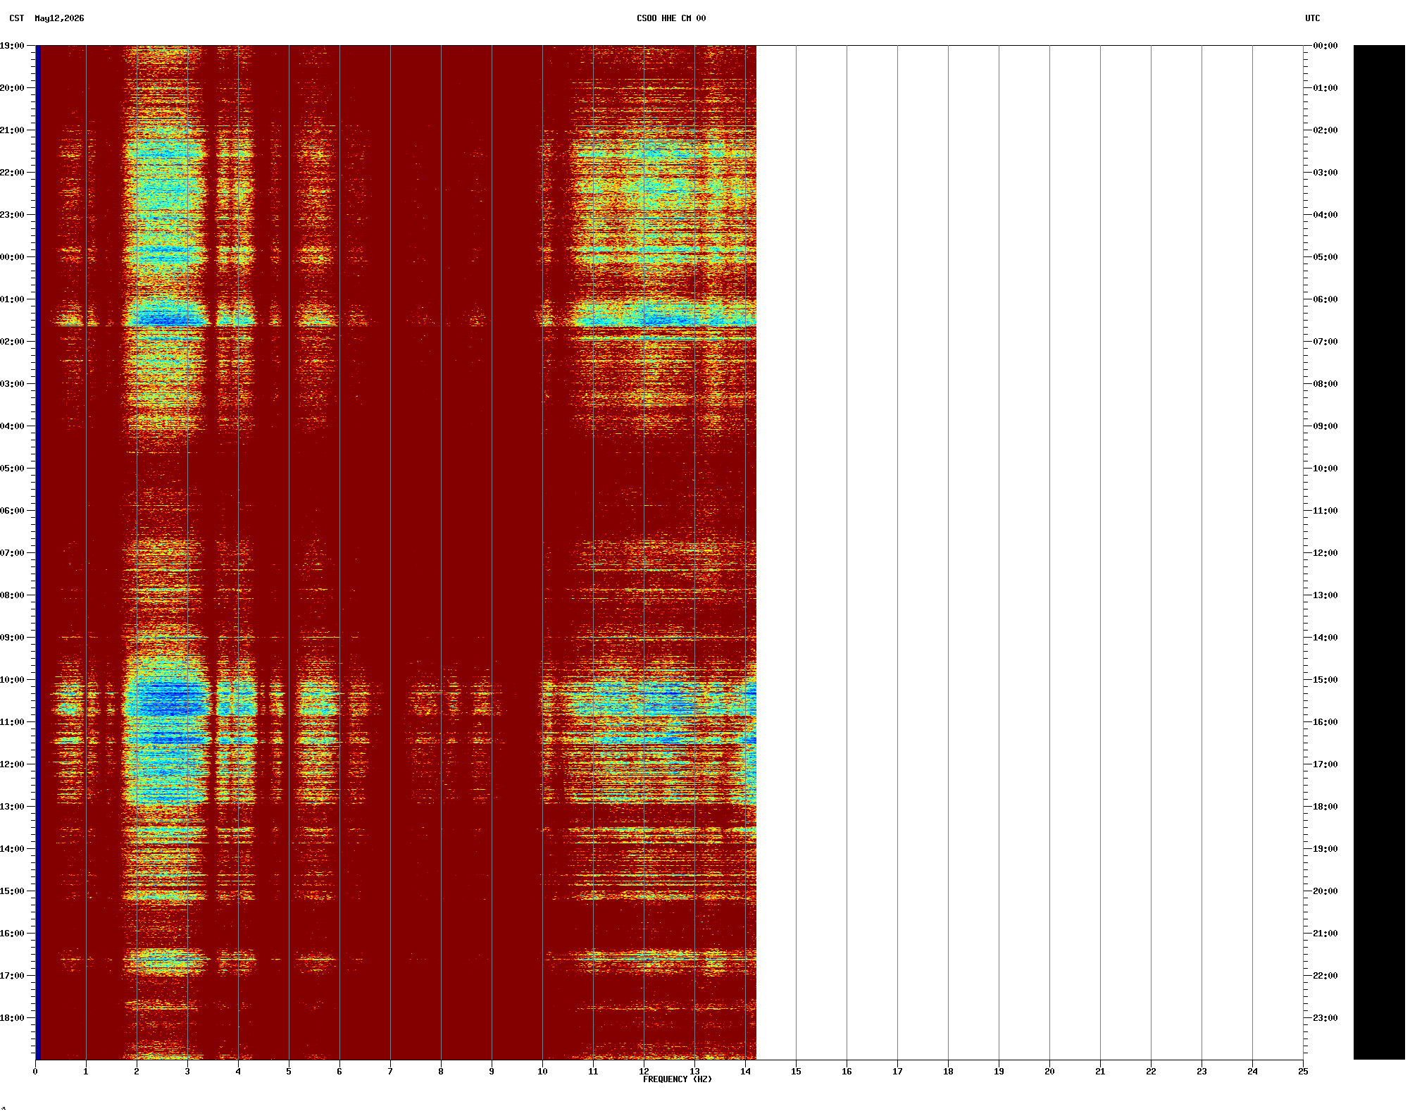Click the 14 Hz frequency axis label
This screenshot has width=1410, height=1116.
click(745, 1072)
